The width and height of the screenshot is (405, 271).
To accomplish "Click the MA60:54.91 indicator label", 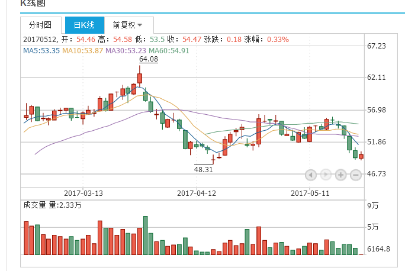I will point(169,50).
